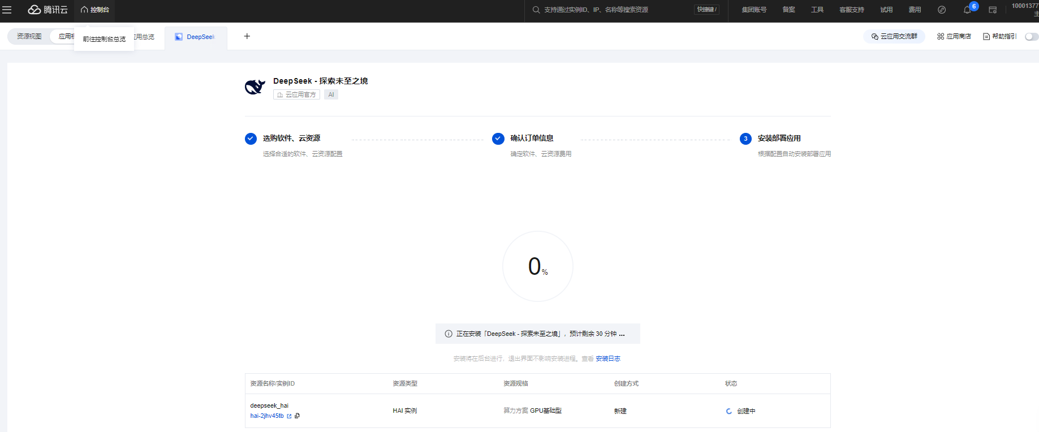Toggle the help guide switch
Screen dimensions: 1039x432
1031,37
